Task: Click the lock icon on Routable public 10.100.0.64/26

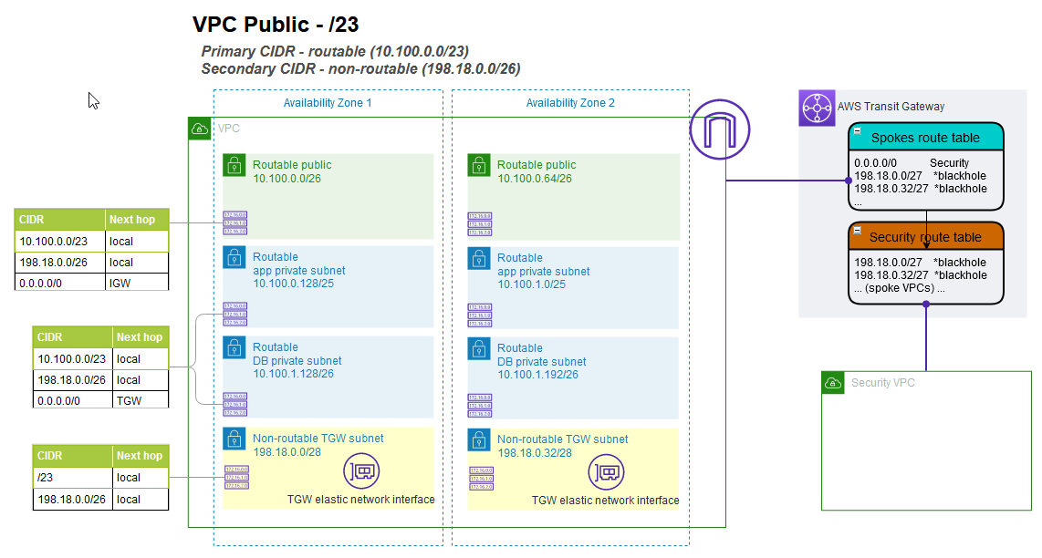Action: tap(478, 165)
